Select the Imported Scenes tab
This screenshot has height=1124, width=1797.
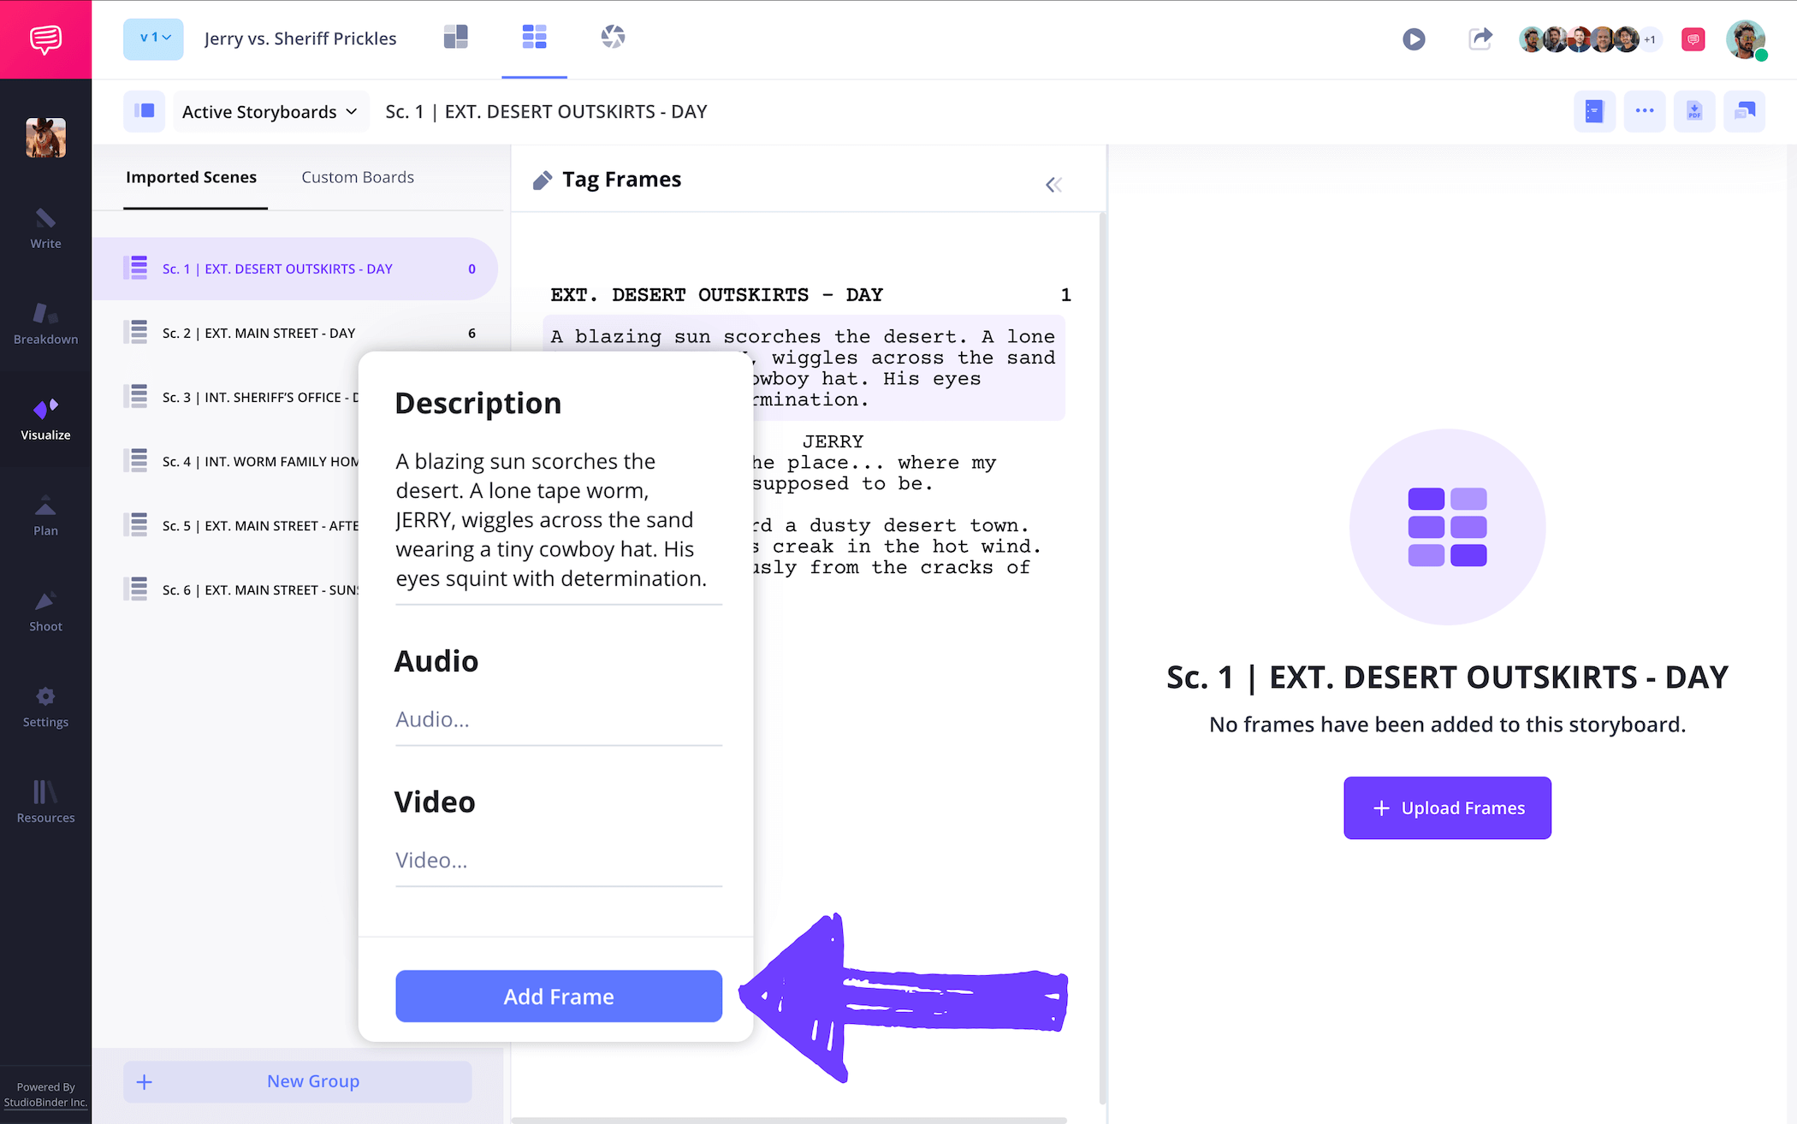[191, 177]
